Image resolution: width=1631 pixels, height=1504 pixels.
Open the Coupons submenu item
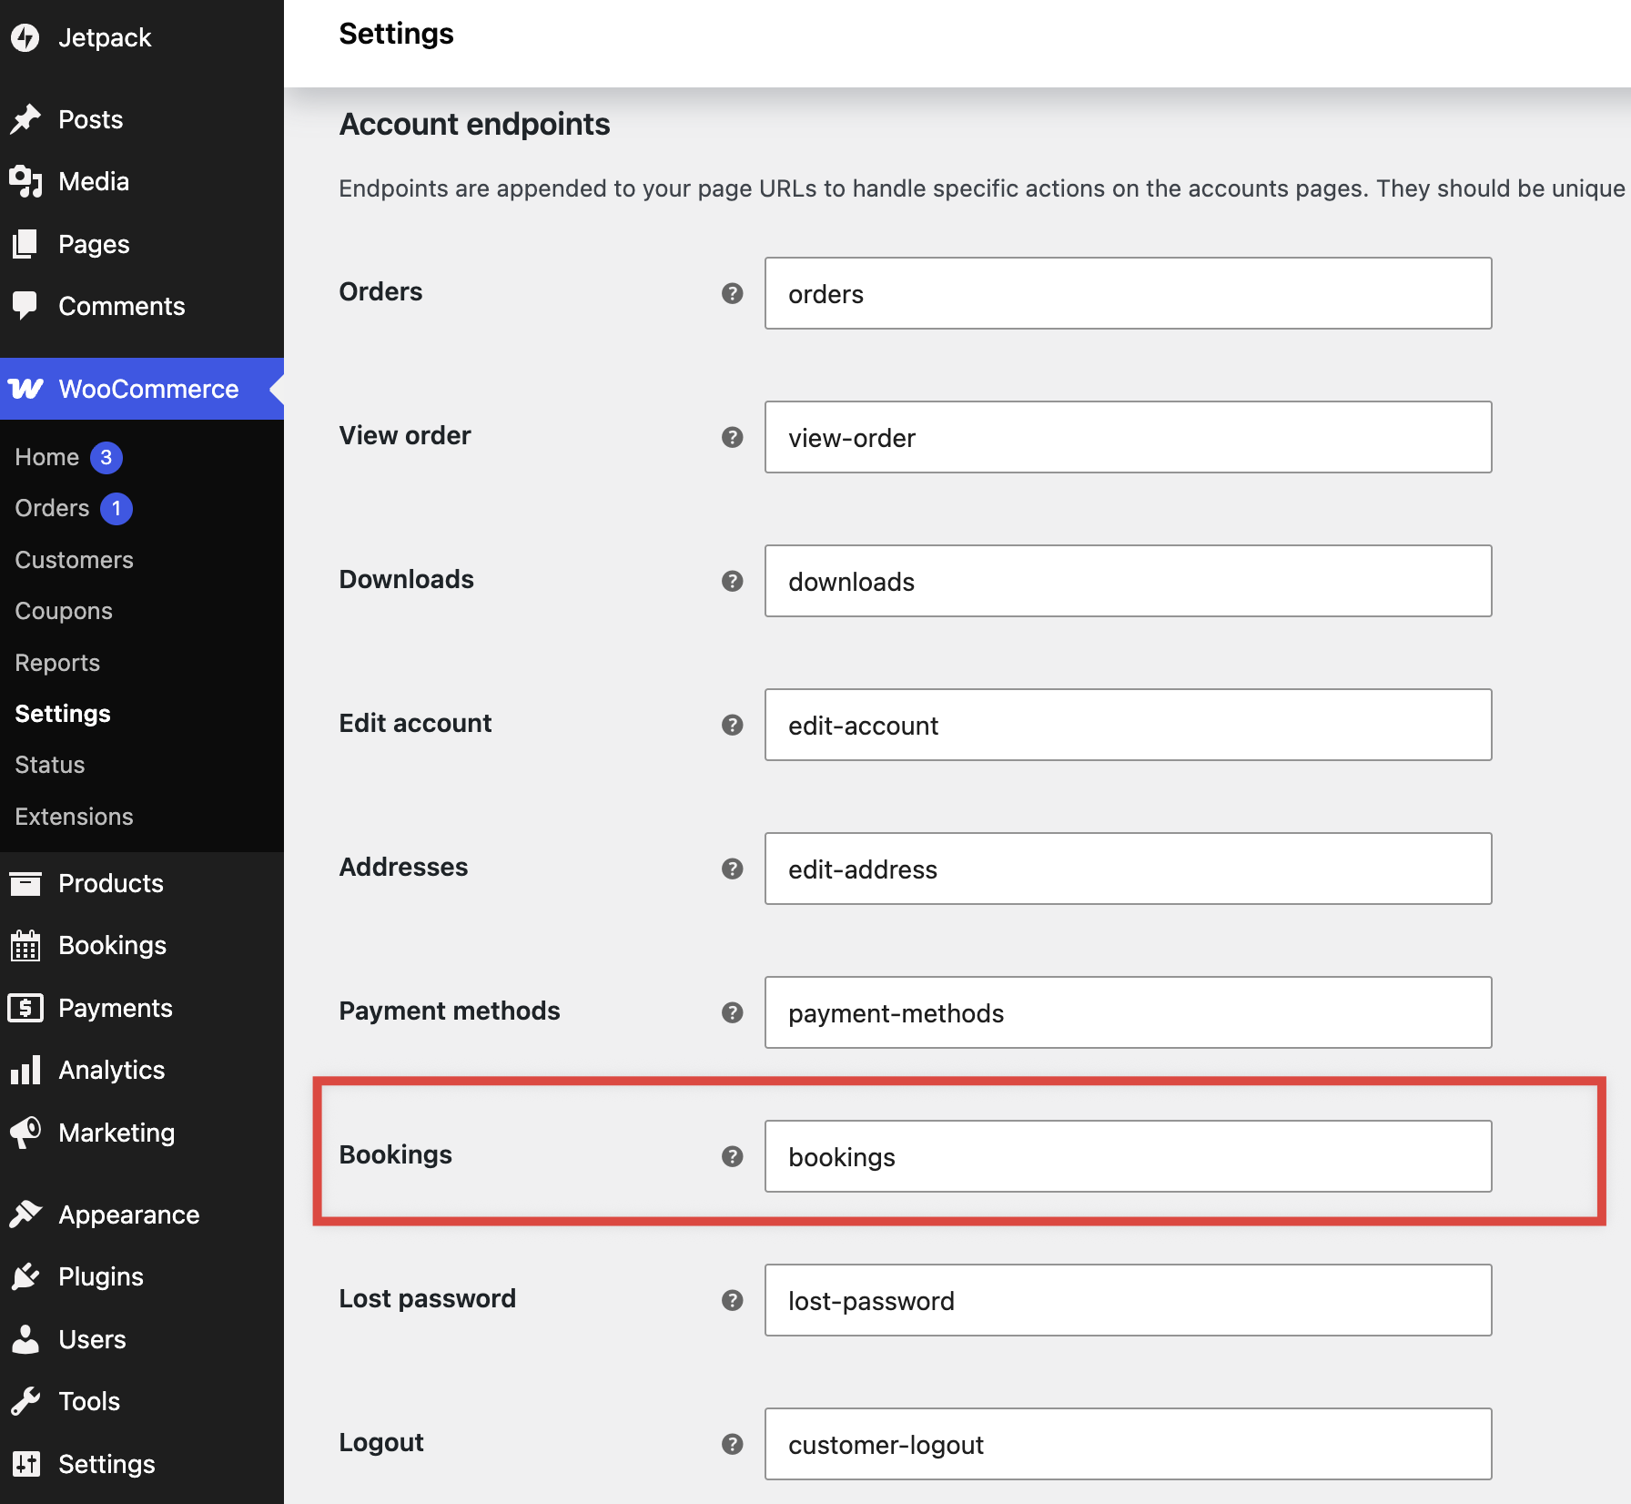pos(64,611)
